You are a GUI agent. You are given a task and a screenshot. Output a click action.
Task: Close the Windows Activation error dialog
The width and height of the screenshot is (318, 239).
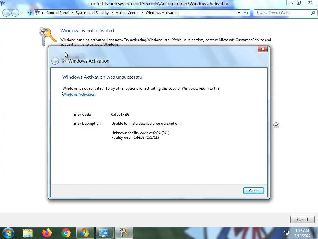tap(253, 191)
